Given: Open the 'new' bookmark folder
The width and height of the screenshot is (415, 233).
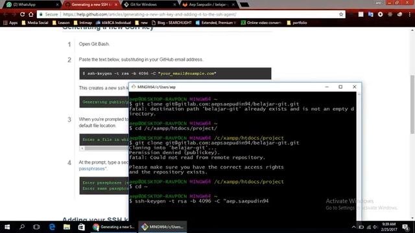Looking at the screenshot, I should coord(141,23).
